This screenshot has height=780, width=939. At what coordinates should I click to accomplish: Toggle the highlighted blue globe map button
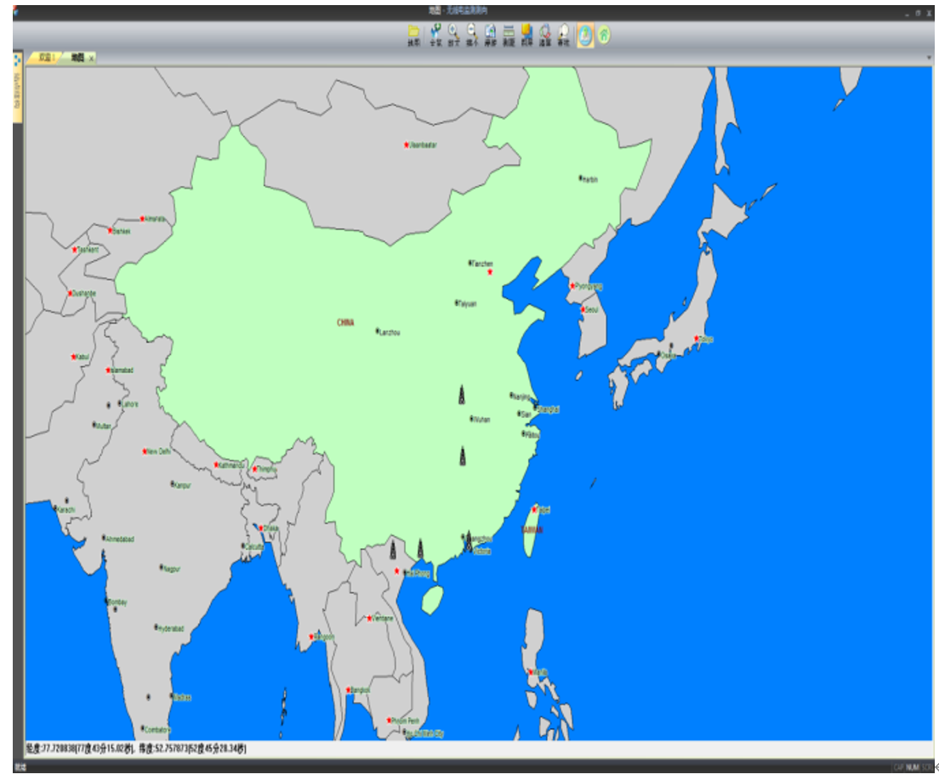click(x=585, y=35)
